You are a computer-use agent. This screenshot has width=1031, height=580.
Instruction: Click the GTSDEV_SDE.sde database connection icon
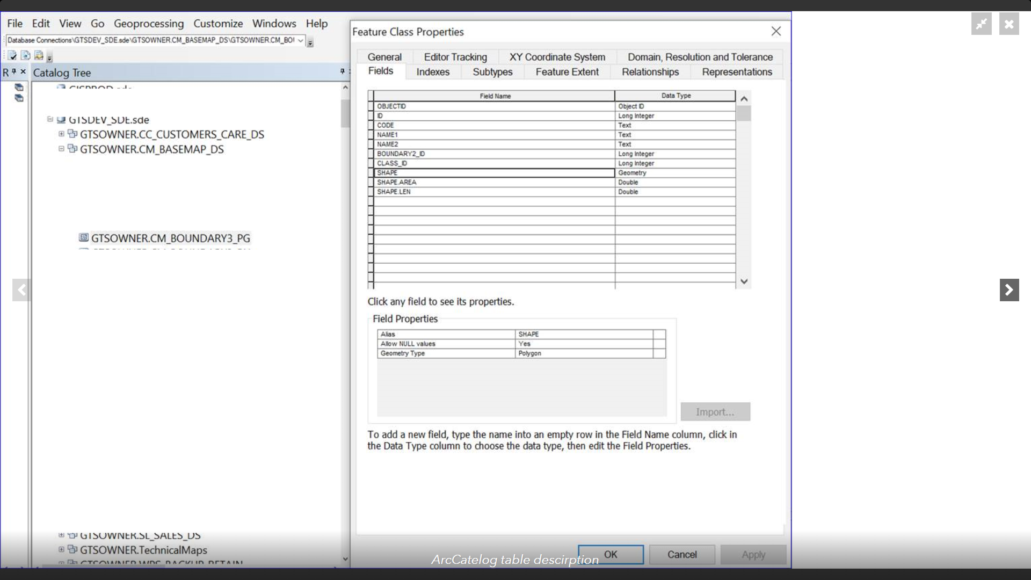[x=61, y=119]
